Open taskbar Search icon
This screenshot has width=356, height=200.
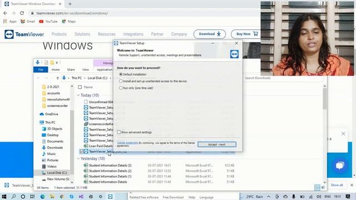(x=13, y=196)
